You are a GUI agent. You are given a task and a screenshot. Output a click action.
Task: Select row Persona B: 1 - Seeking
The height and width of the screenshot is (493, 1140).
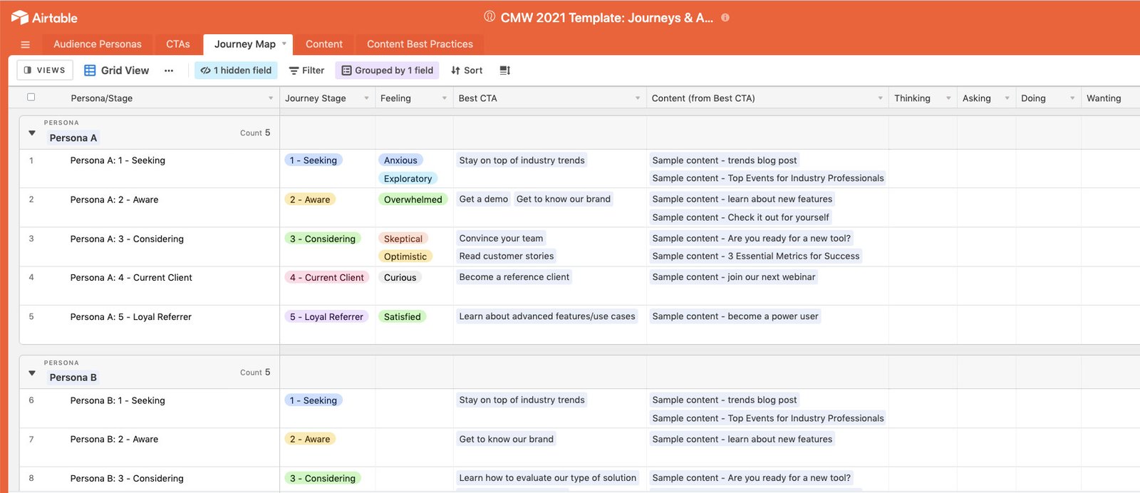point(118,400)
